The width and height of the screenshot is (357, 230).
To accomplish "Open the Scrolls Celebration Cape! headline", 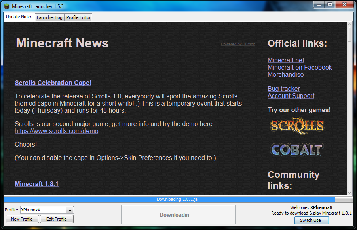I will 53,83.
